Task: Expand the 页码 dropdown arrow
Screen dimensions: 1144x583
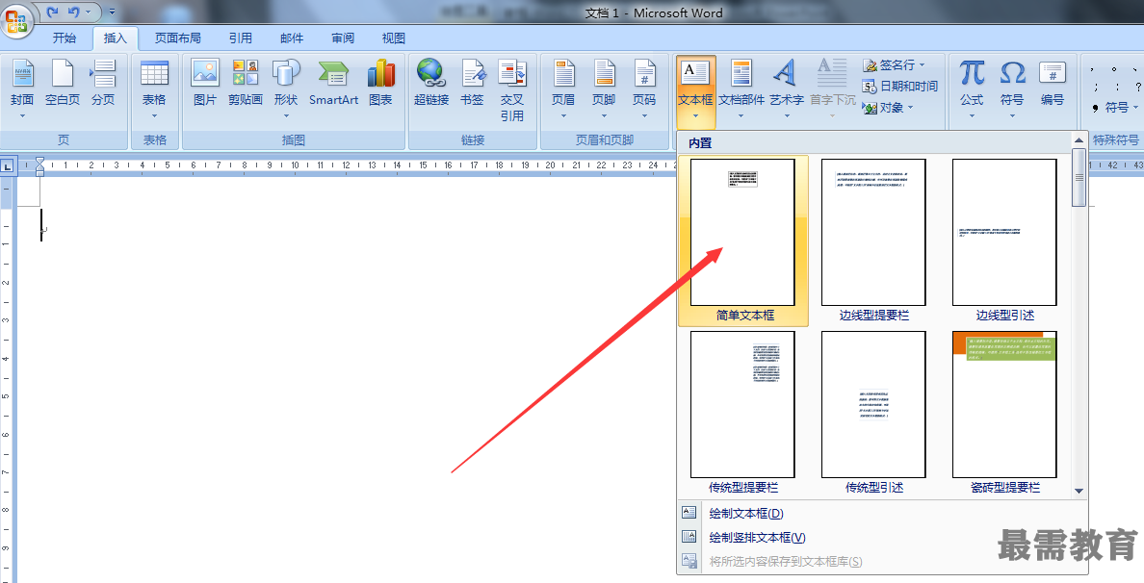Action: tap(644, 115)
